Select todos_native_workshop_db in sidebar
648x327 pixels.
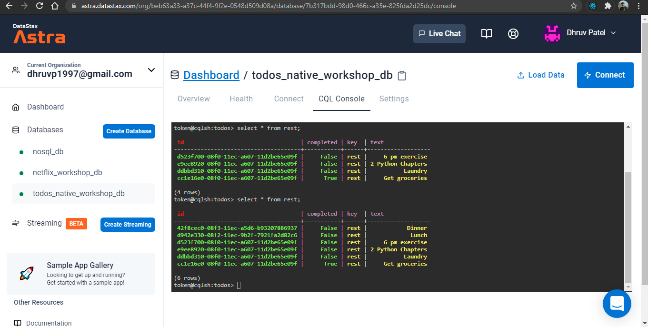click(83, 194)
